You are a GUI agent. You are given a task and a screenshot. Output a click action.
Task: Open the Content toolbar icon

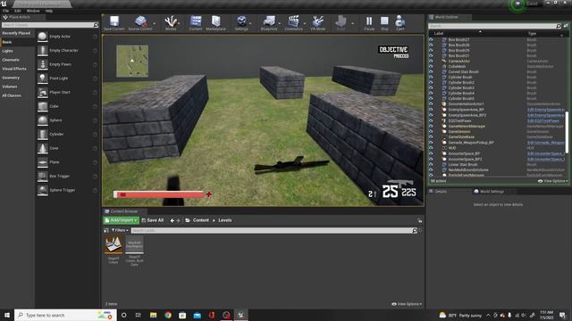click(196, 21)
